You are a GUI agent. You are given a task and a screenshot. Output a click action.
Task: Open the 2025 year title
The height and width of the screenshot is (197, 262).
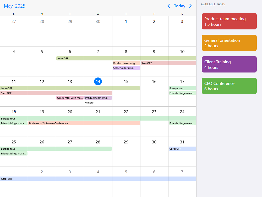20,6
